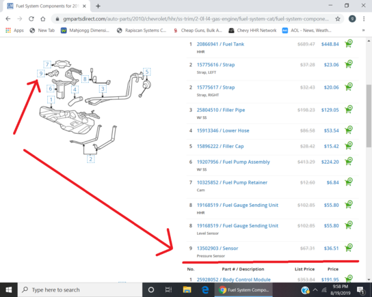
Task: Show more bookmarks overflow chevron
Action: 363,30
